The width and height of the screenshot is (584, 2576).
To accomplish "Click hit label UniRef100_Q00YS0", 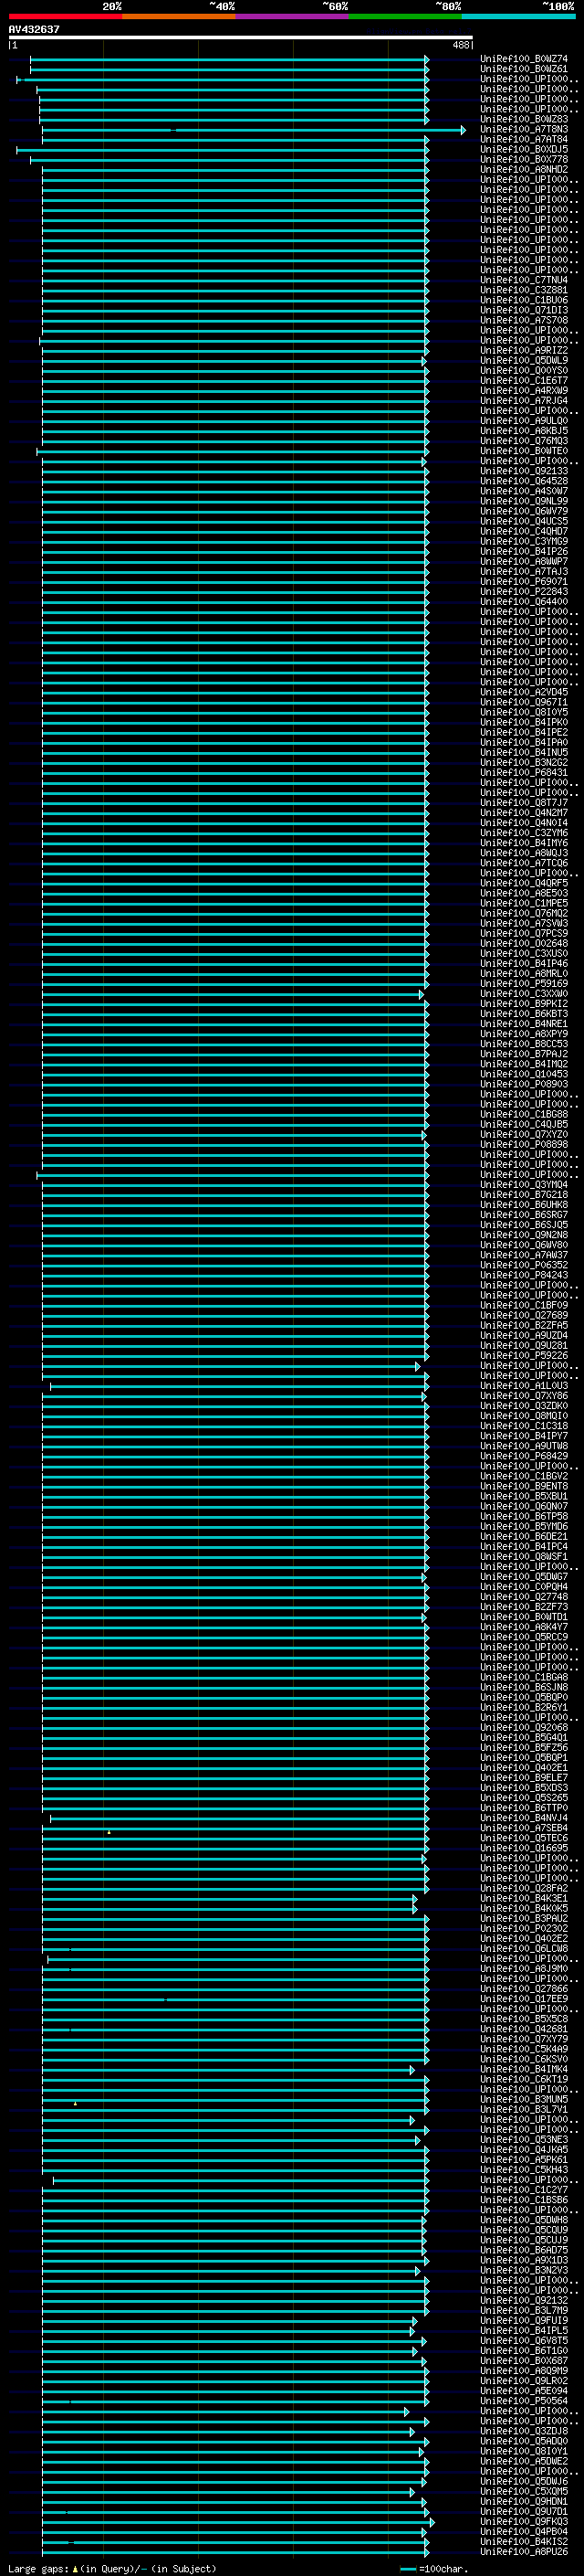I will [x=524, y=370].
